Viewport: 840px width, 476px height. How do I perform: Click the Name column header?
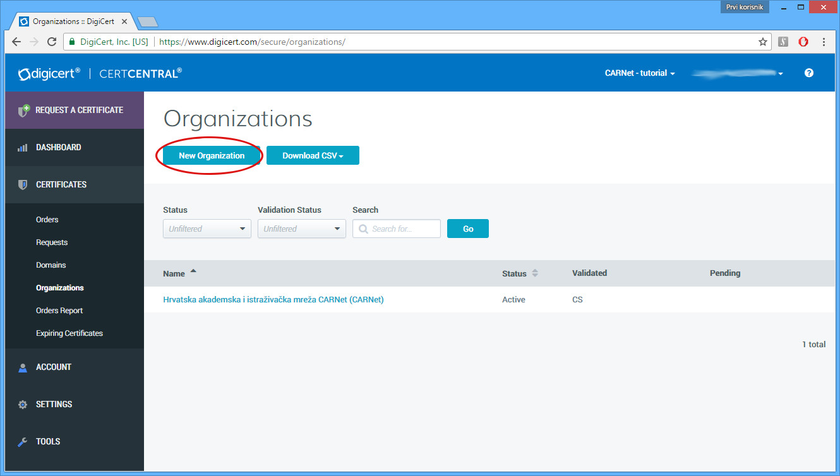click(x=174, y=273)
